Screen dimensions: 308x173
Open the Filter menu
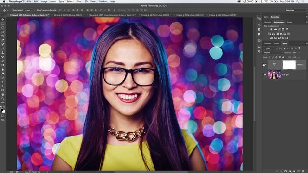(x=79, y=1)
